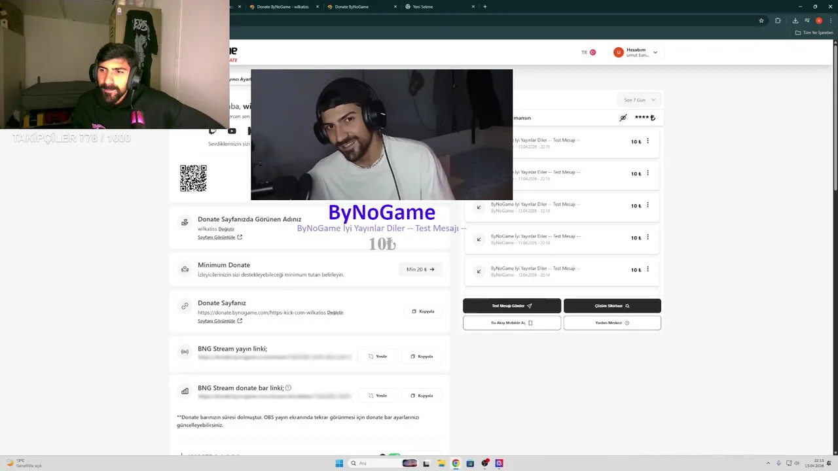This screenshot has height=471, width=838.
Task: Open the browser extensions puzzle icon
Action: point(778,20)
